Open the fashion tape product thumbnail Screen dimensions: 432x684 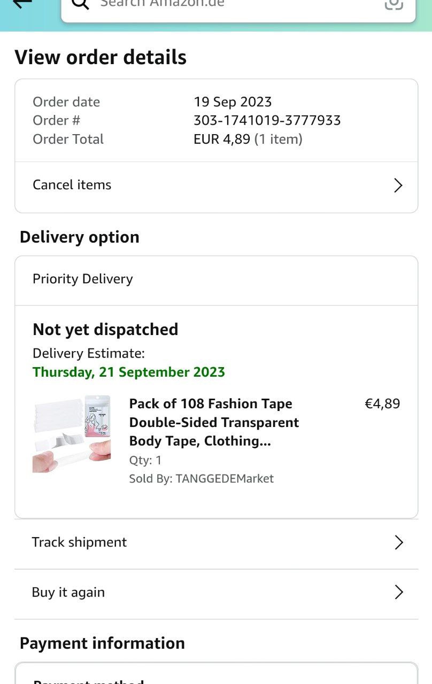72,434
